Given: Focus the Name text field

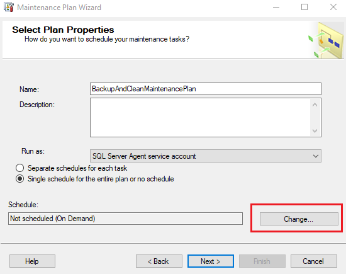Looking at the screenshot, I should [x=206, y=89].
